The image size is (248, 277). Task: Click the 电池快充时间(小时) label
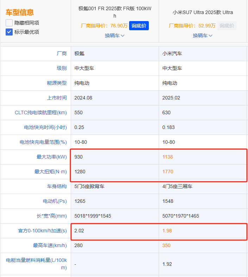pos(45,127)
